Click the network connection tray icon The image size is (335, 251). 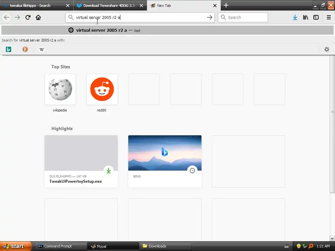tap(305, 246)
